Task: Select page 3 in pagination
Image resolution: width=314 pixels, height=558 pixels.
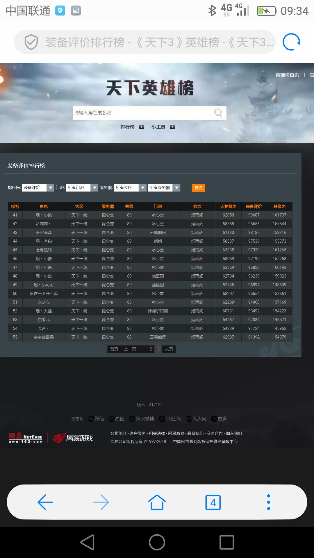Action: tap(158, 349)
